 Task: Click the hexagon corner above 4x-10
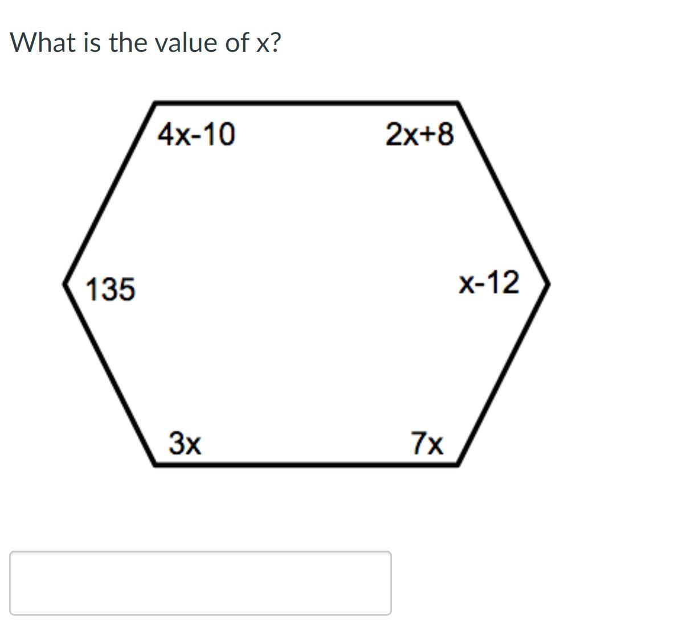click(x=156, y=104)
